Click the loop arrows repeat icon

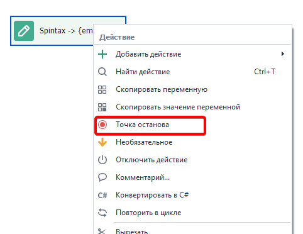point(102,213)
